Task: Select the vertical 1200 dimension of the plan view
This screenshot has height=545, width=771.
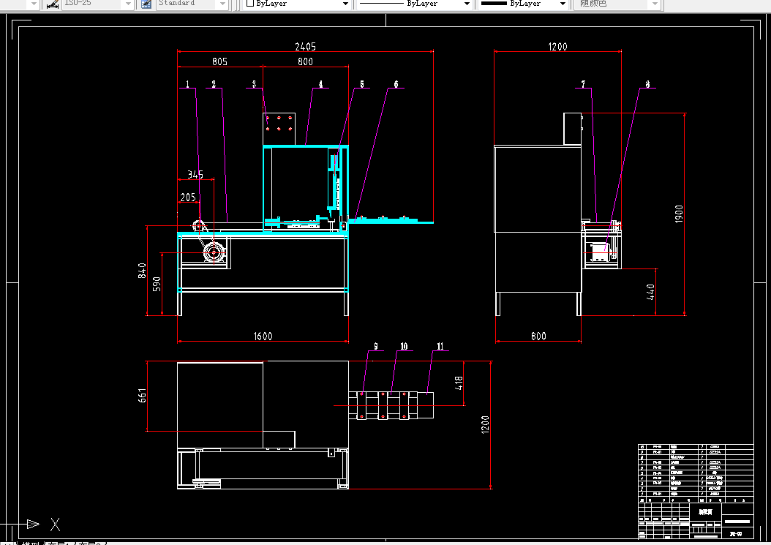Action: coord(485,424)
